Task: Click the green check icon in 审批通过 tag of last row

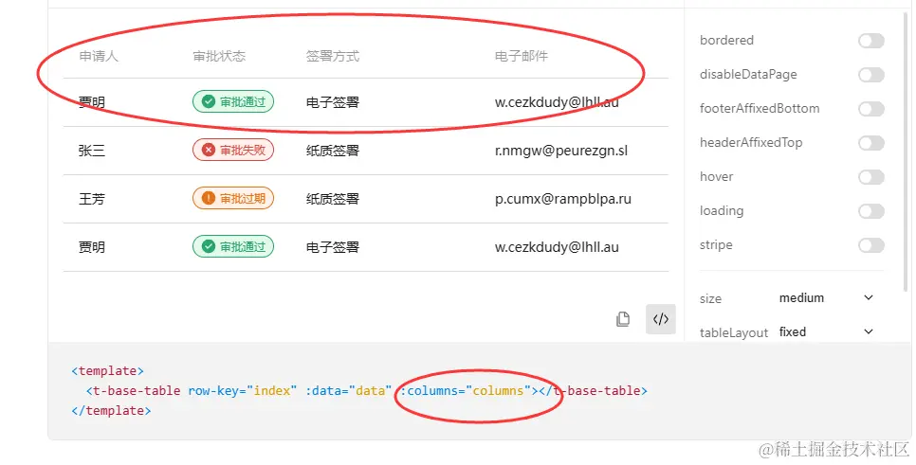Action: click(209, 247)
